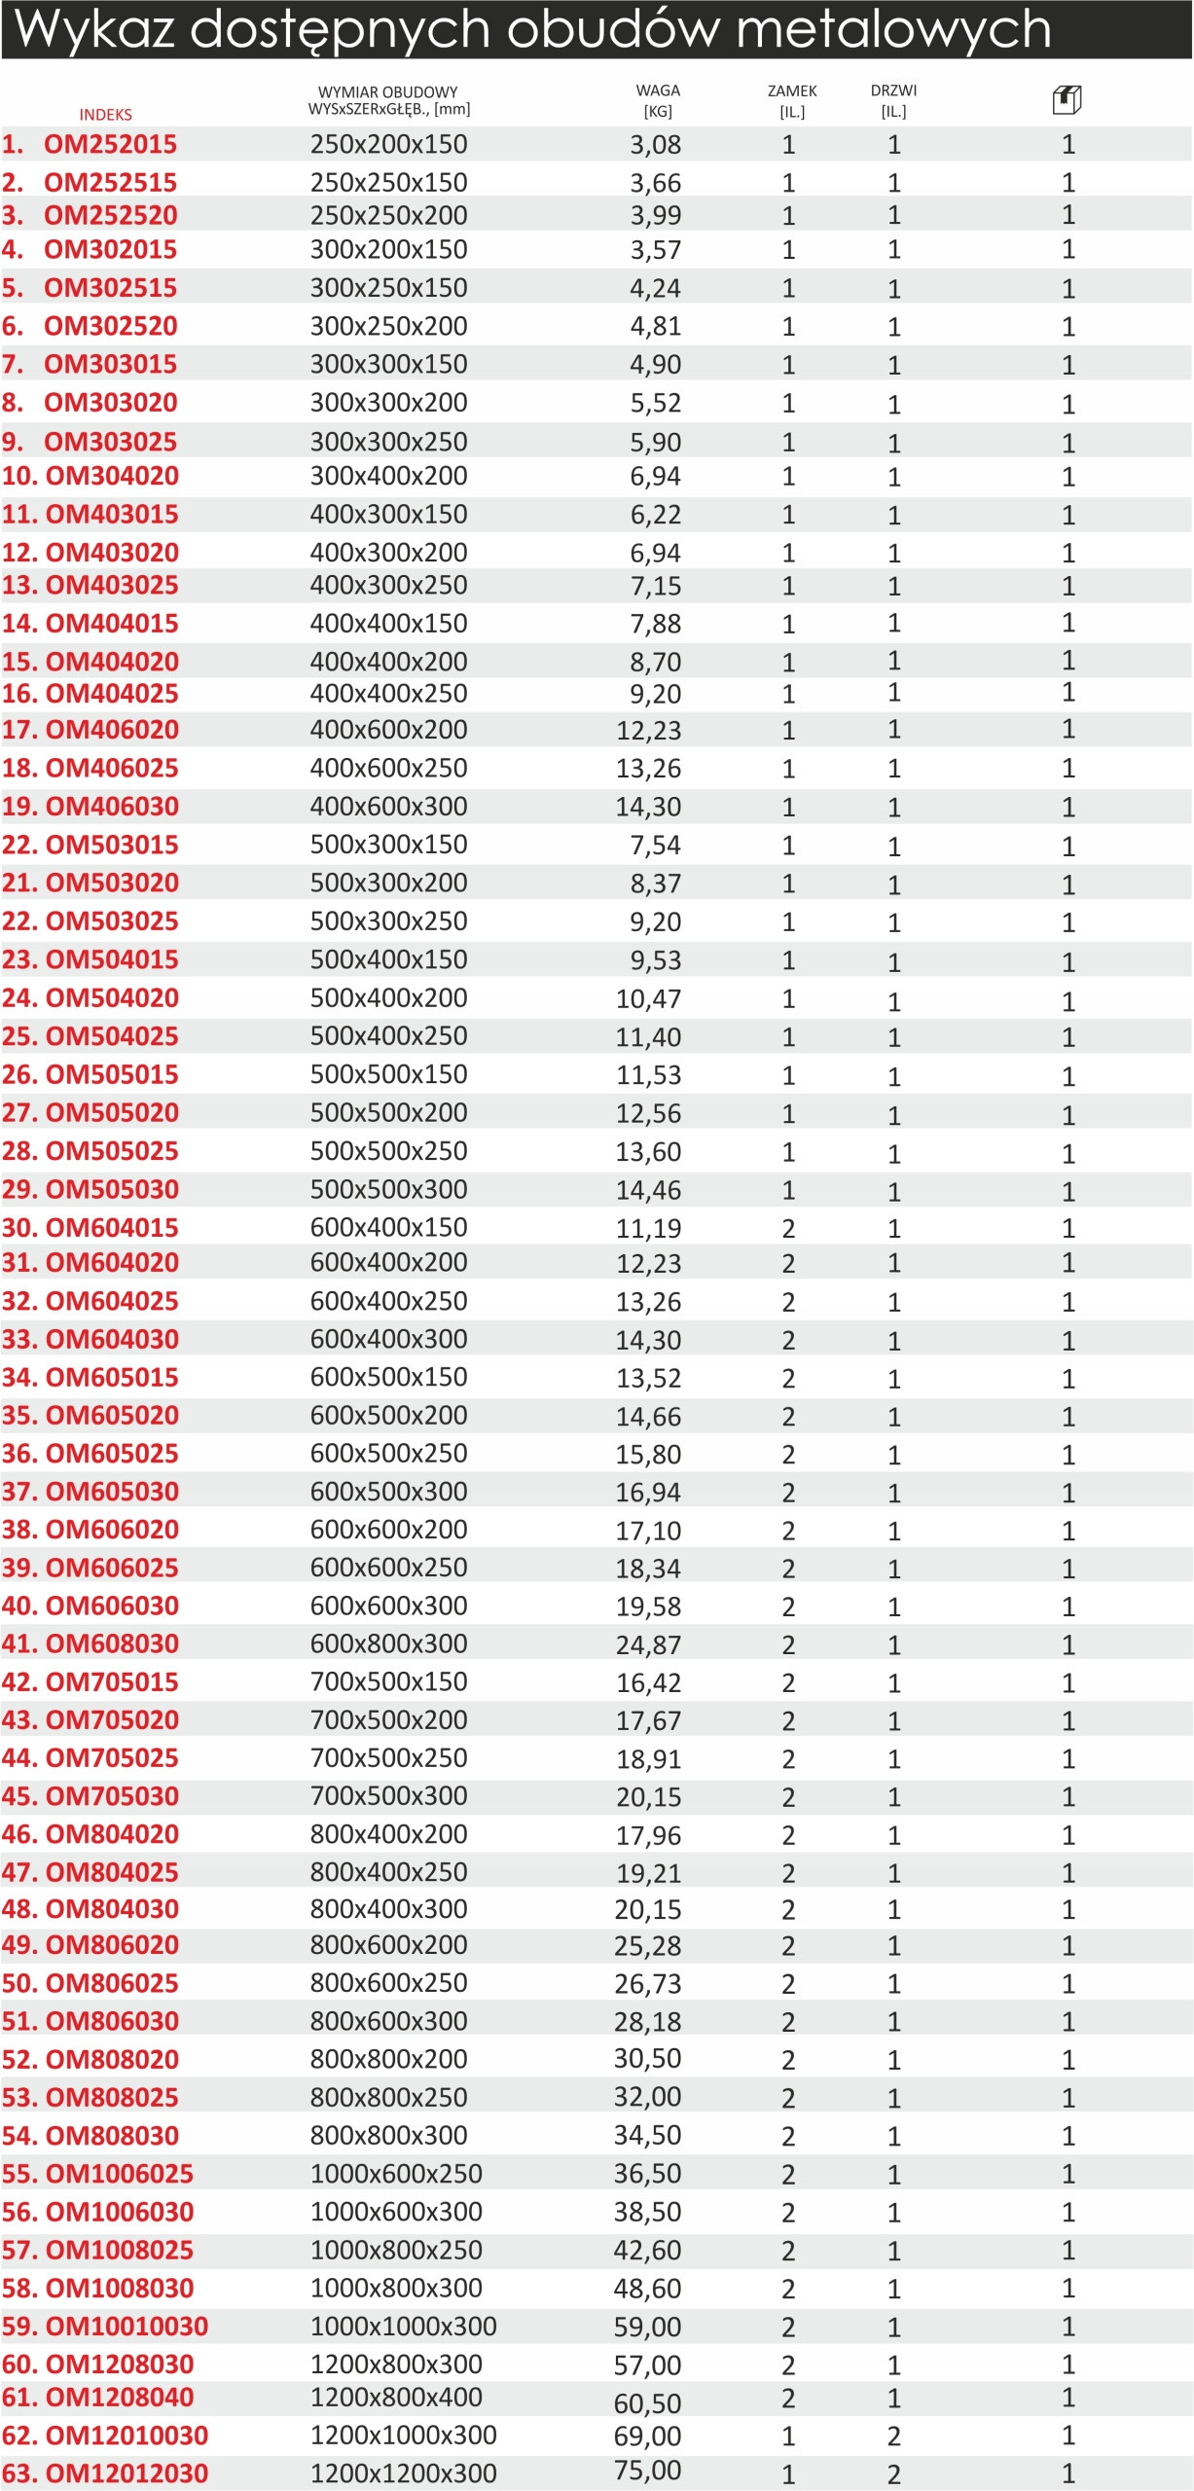This screenshot has width=1194, height=2491.
Task: Click weight value 19,21
Action: [x=648, y=1873]
